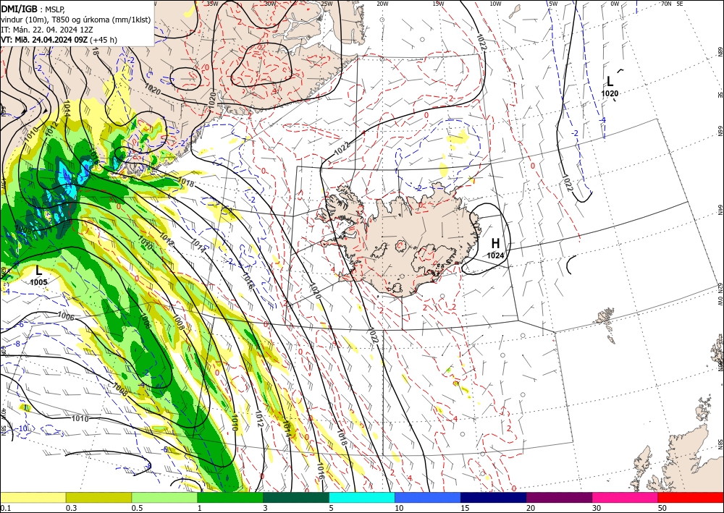Click the 30W longitude label

(x=270, y=4)
